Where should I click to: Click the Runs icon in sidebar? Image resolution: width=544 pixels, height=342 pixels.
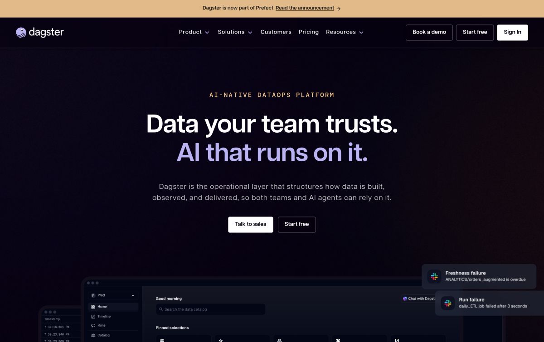tap(93, 326)
